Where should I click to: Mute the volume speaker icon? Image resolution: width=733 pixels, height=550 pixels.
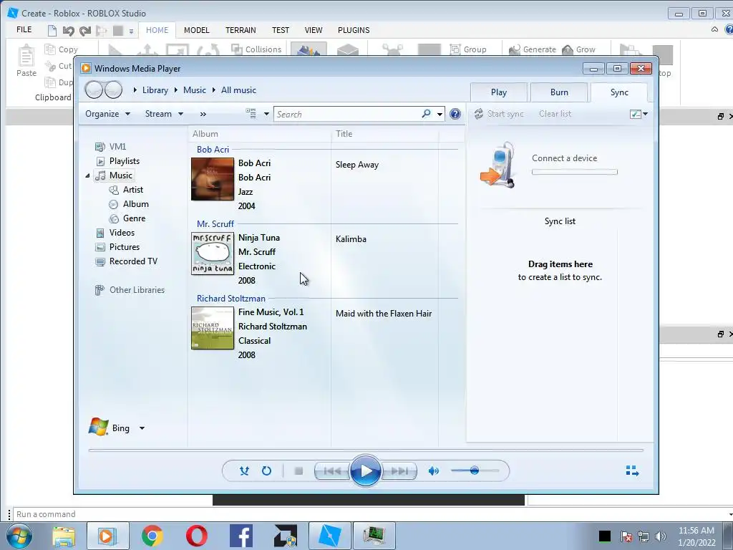click(x=433, y=471)
